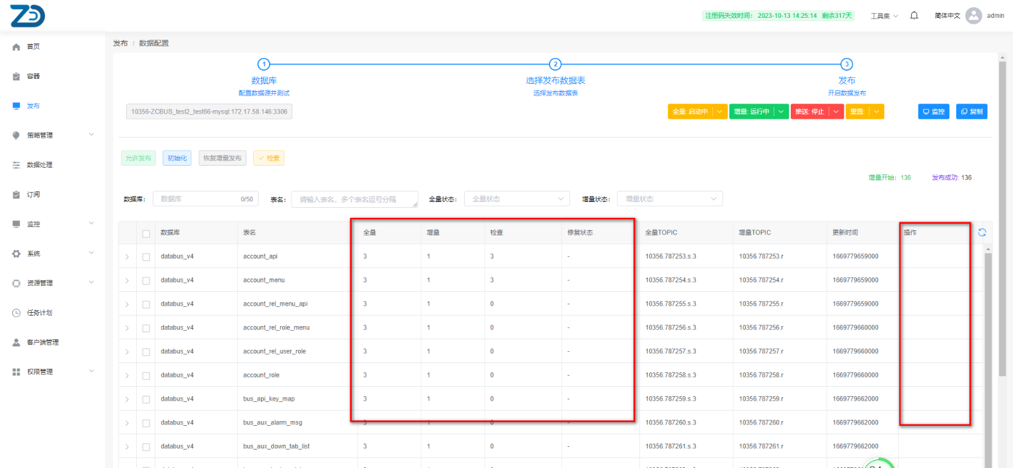The width and height of the screenshot is (1013, 468).
Task: Click the 任务计划 clock icon in sidebar
Action: (17, 313)
